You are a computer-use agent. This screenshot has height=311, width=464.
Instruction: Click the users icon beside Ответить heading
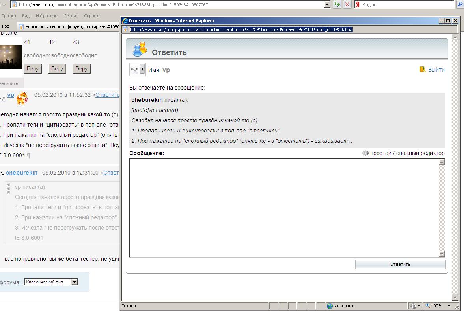point(140,49)
